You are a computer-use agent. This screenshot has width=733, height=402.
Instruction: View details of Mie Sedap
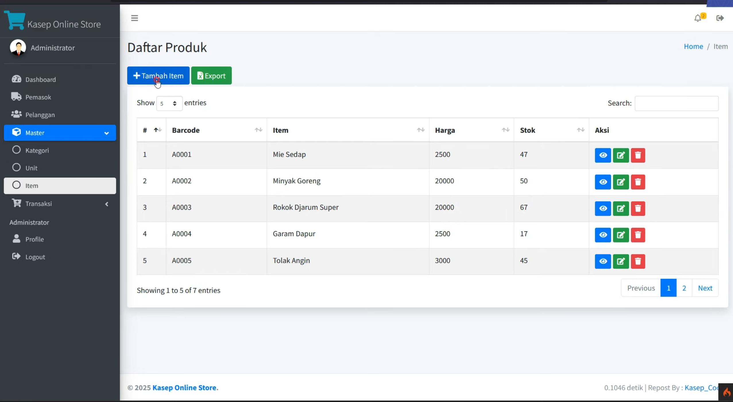pyautogui.click(x=603, y=155)
